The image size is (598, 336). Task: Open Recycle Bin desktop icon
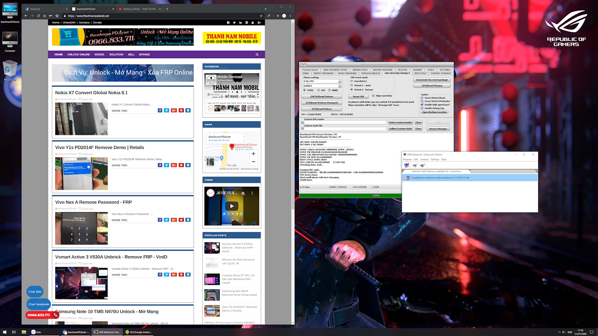(10, 71)
